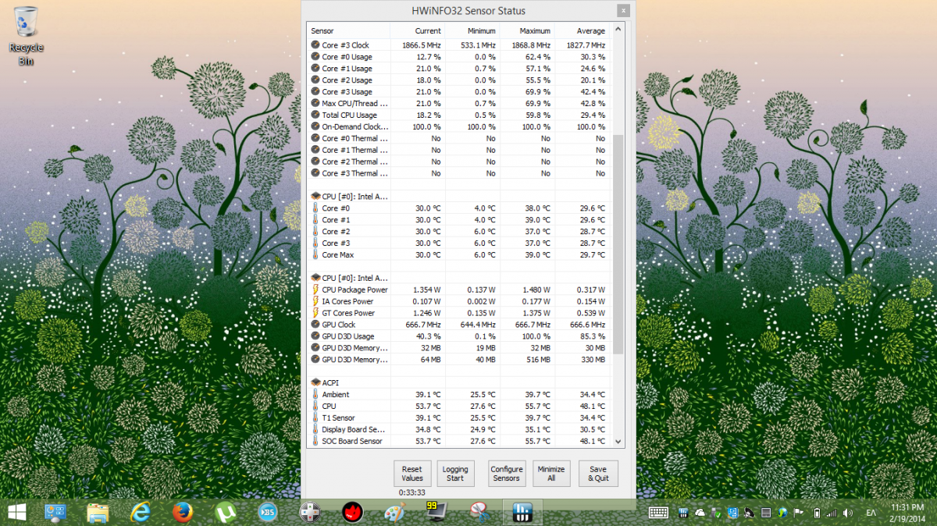This screenshot has width=937, height=526.
Task: Check the battery tray icon
Action: pos(818,513)
